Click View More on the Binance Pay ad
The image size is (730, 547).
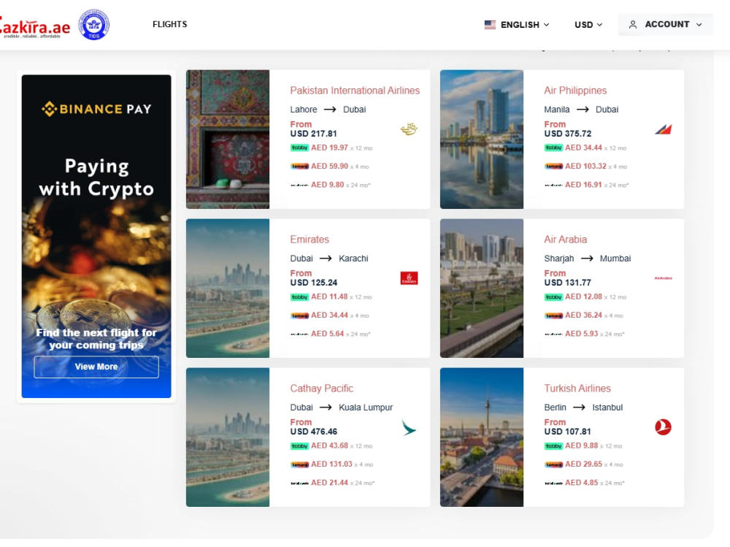pyautogui.click(x=96, y=367)
